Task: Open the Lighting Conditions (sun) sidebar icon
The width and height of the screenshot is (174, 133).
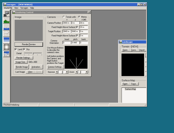Action: pos(6,47)
